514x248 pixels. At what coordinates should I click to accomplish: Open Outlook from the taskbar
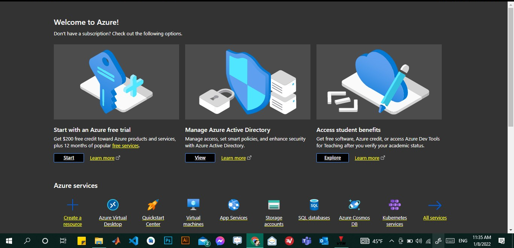point(324,241)
